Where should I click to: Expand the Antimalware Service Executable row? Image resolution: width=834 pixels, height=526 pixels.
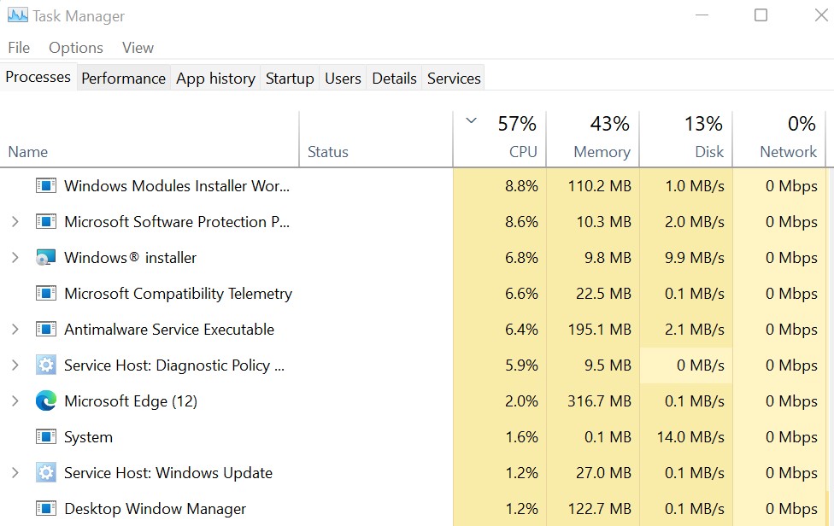click(x=15, y=330)
